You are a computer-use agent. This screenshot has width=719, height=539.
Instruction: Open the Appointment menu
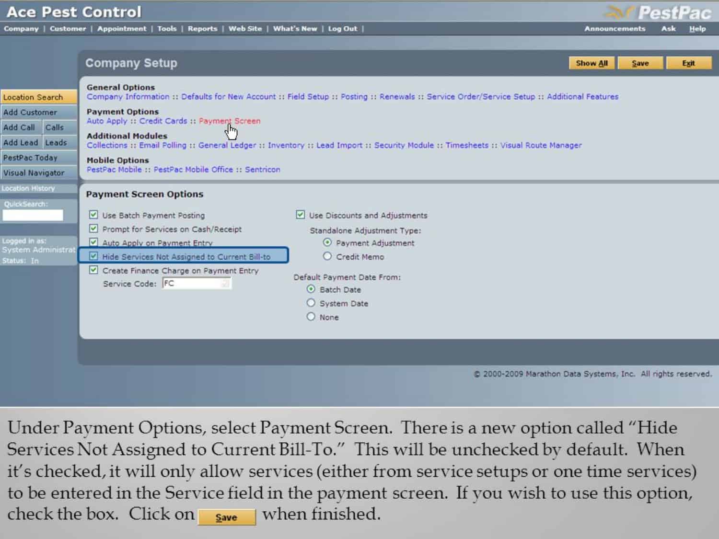click(122, 29)
